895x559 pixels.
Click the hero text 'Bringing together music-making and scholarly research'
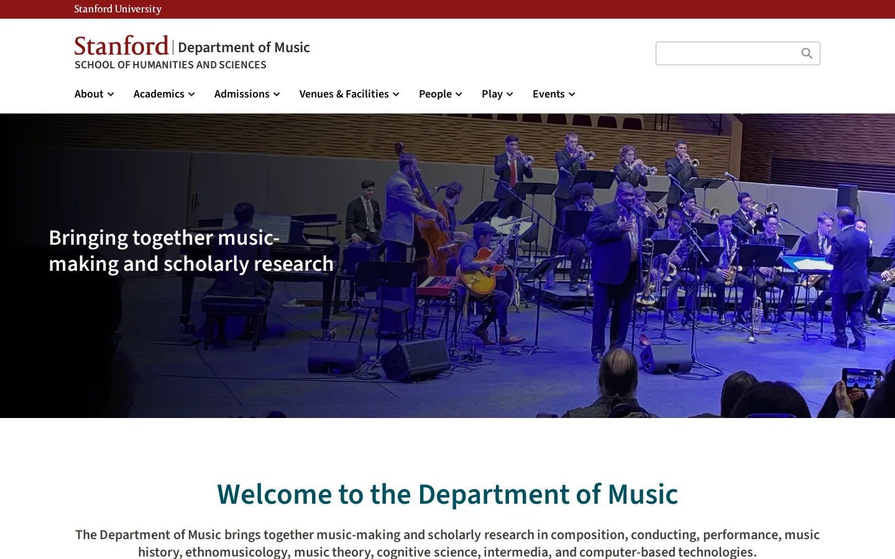[191, 250]
